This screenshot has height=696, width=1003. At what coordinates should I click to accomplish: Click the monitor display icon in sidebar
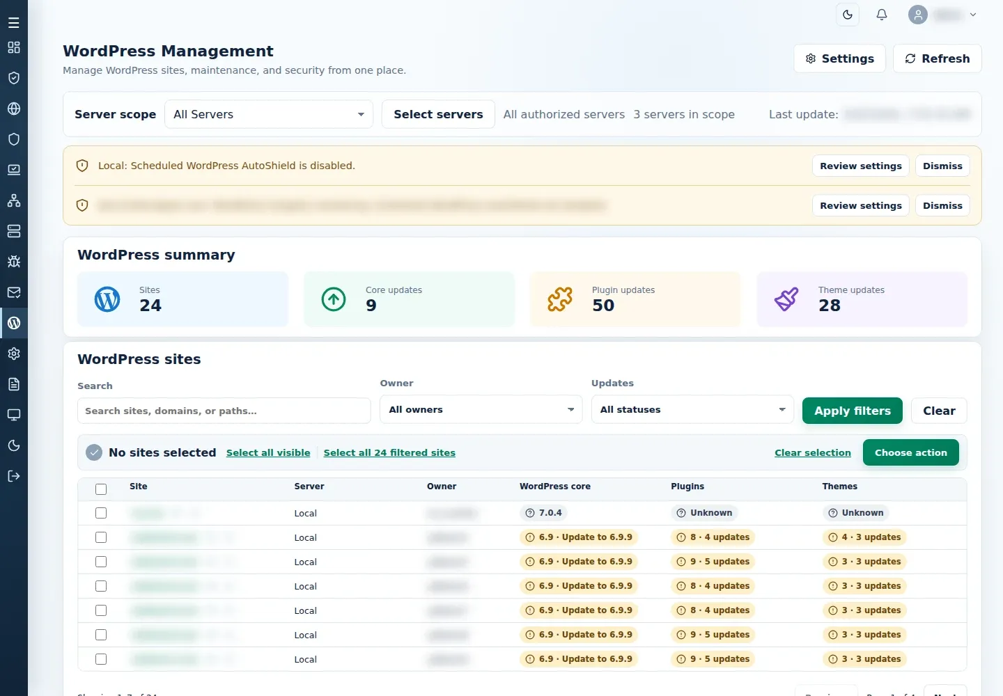(14, 415)
